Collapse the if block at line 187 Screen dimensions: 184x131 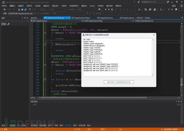(x=45, y=65)
